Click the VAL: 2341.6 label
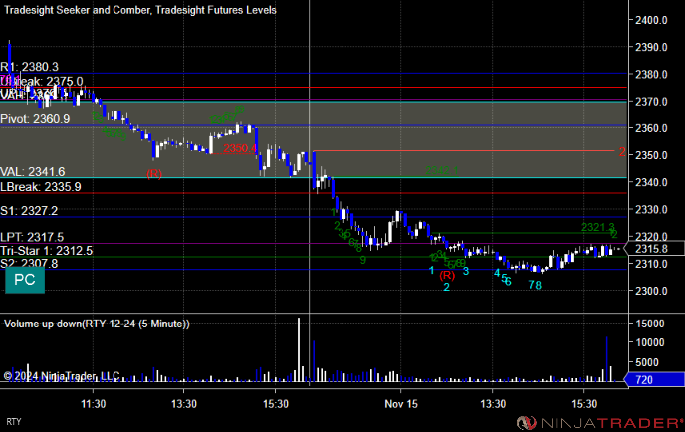The width and height of the screenshot is (685, 432). [x=33, y=171]
